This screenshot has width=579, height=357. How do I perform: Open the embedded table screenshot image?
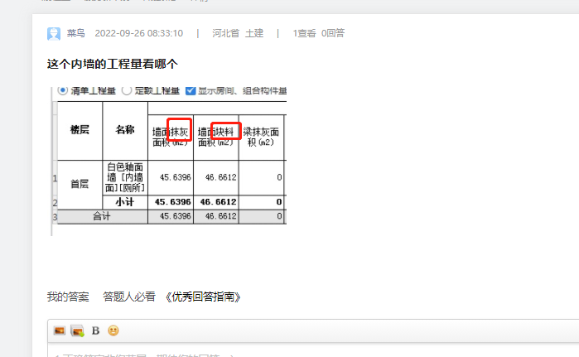click(169, 161)
